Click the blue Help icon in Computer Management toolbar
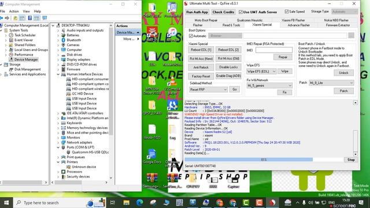 30,18
